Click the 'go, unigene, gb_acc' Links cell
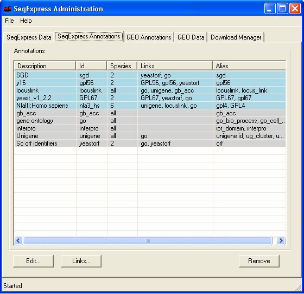The image size is (304, 294). [x=175, y=90]
